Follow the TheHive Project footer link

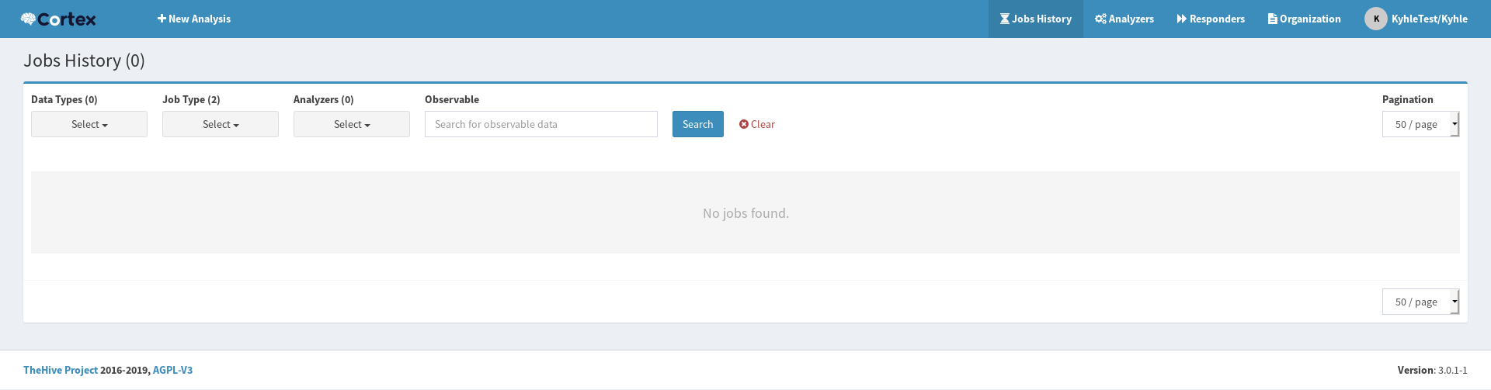click(x=61, y=370)
